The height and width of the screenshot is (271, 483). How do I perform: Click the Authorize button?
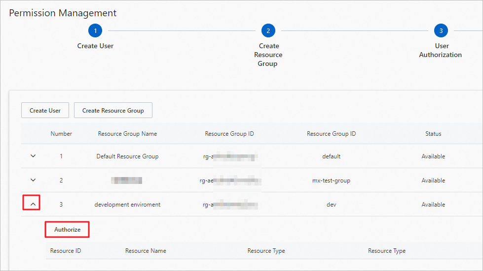tap(67, 230)
